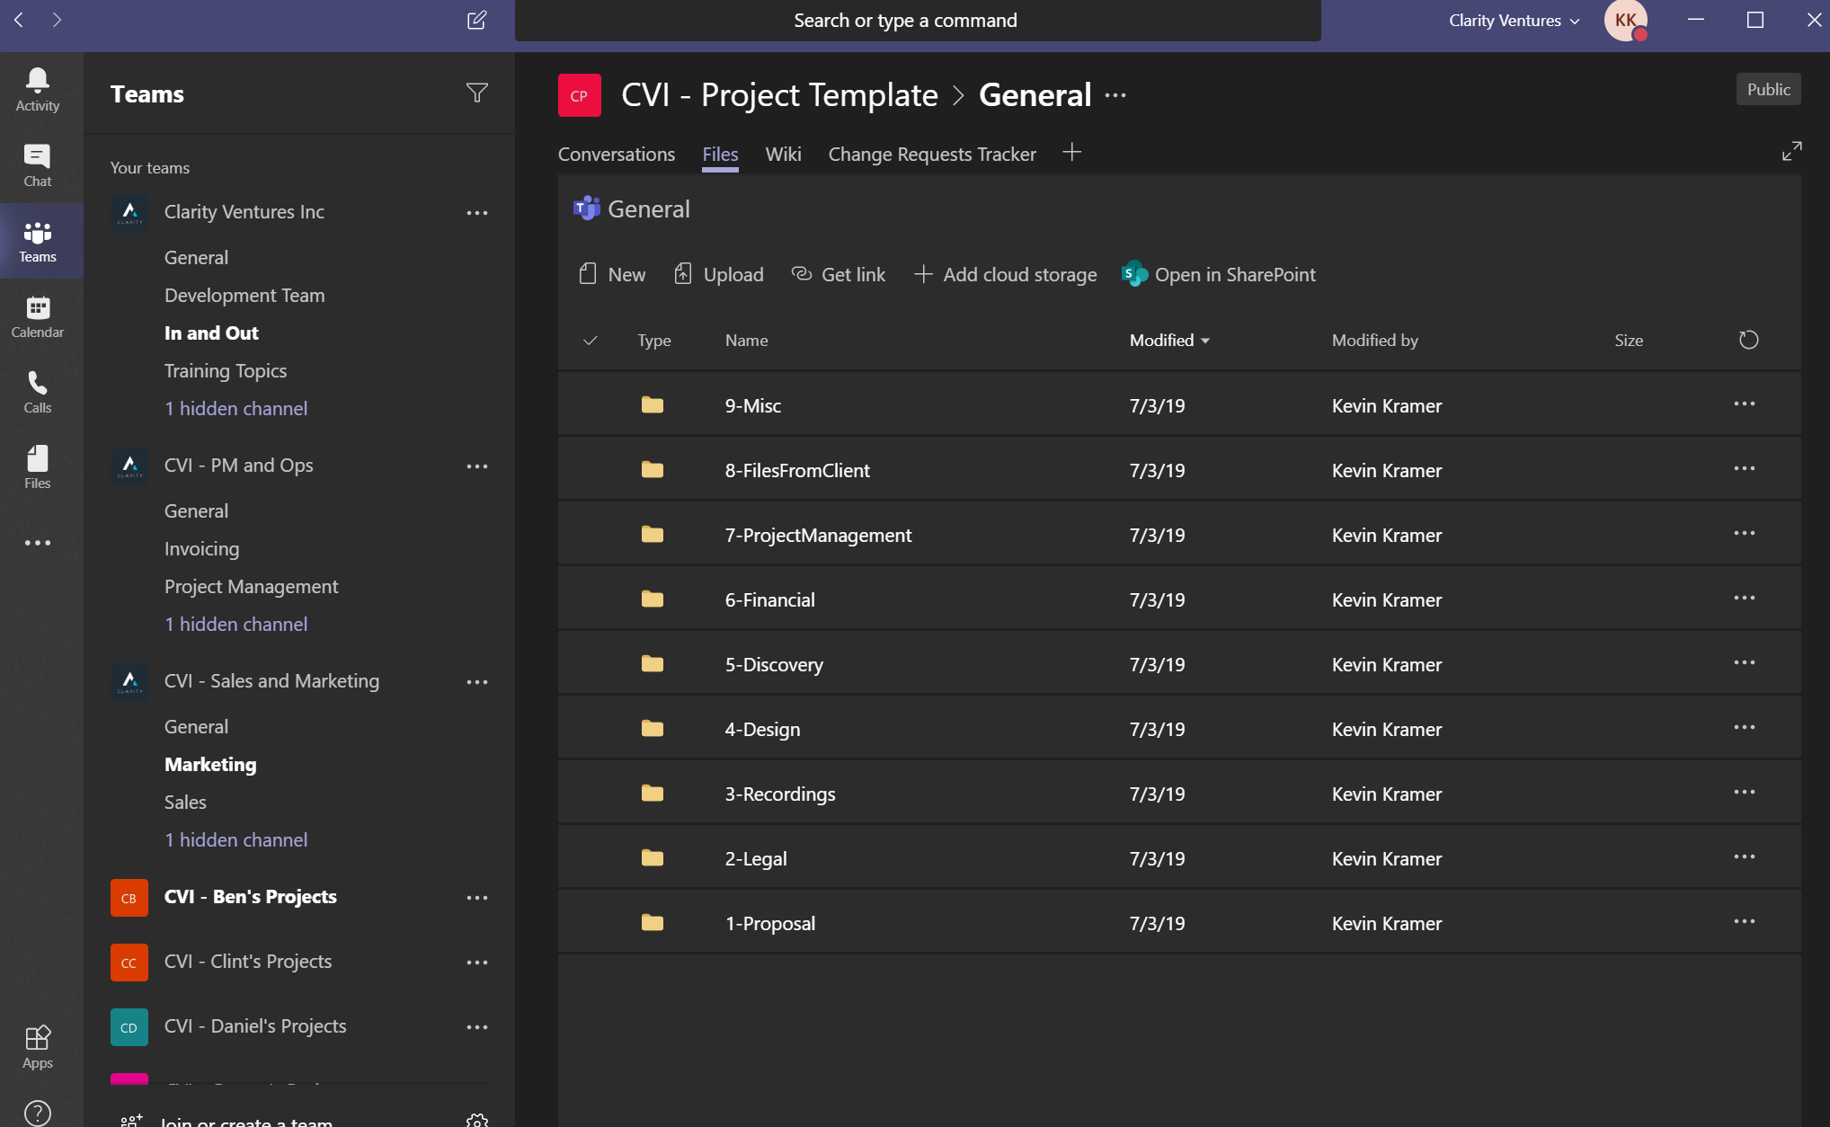
Task: Show more apps ellipsis in the app bar
Action: click(38, 543)
